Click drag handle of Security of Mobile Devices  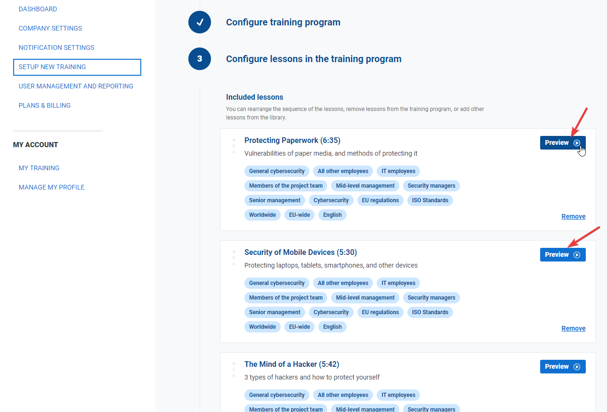click(x=234, y=258)
